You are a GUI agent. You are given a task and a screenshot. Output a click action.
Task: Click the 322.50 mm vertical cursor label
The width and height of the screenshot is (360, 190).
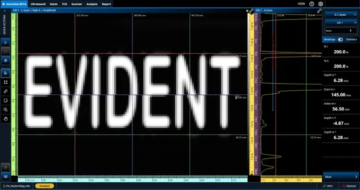point(82,16)
